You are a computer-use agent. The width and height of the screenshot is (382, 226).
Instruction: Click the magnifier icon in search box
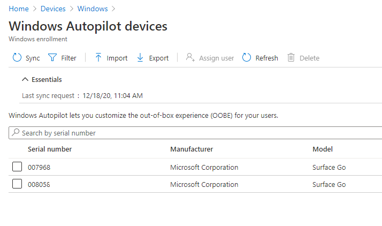tap(16, 132)
